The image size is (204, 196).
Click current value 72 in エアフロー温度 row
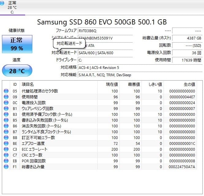tap(116, 144)
